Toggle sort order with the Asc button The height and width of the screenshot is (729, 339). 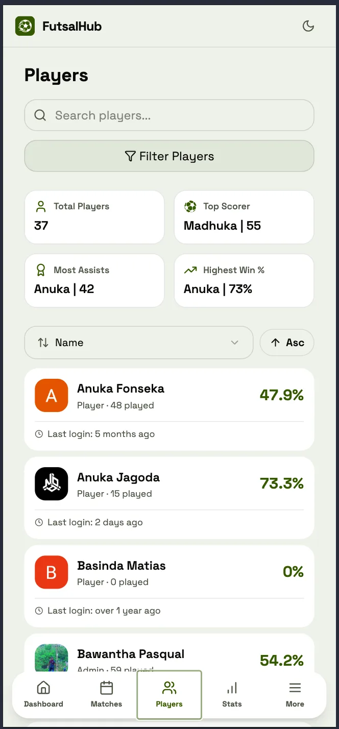point(287,343)
